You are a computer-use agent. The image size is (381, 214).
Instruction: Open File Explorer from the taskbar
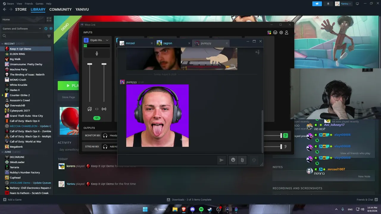(x=175, y=209)
